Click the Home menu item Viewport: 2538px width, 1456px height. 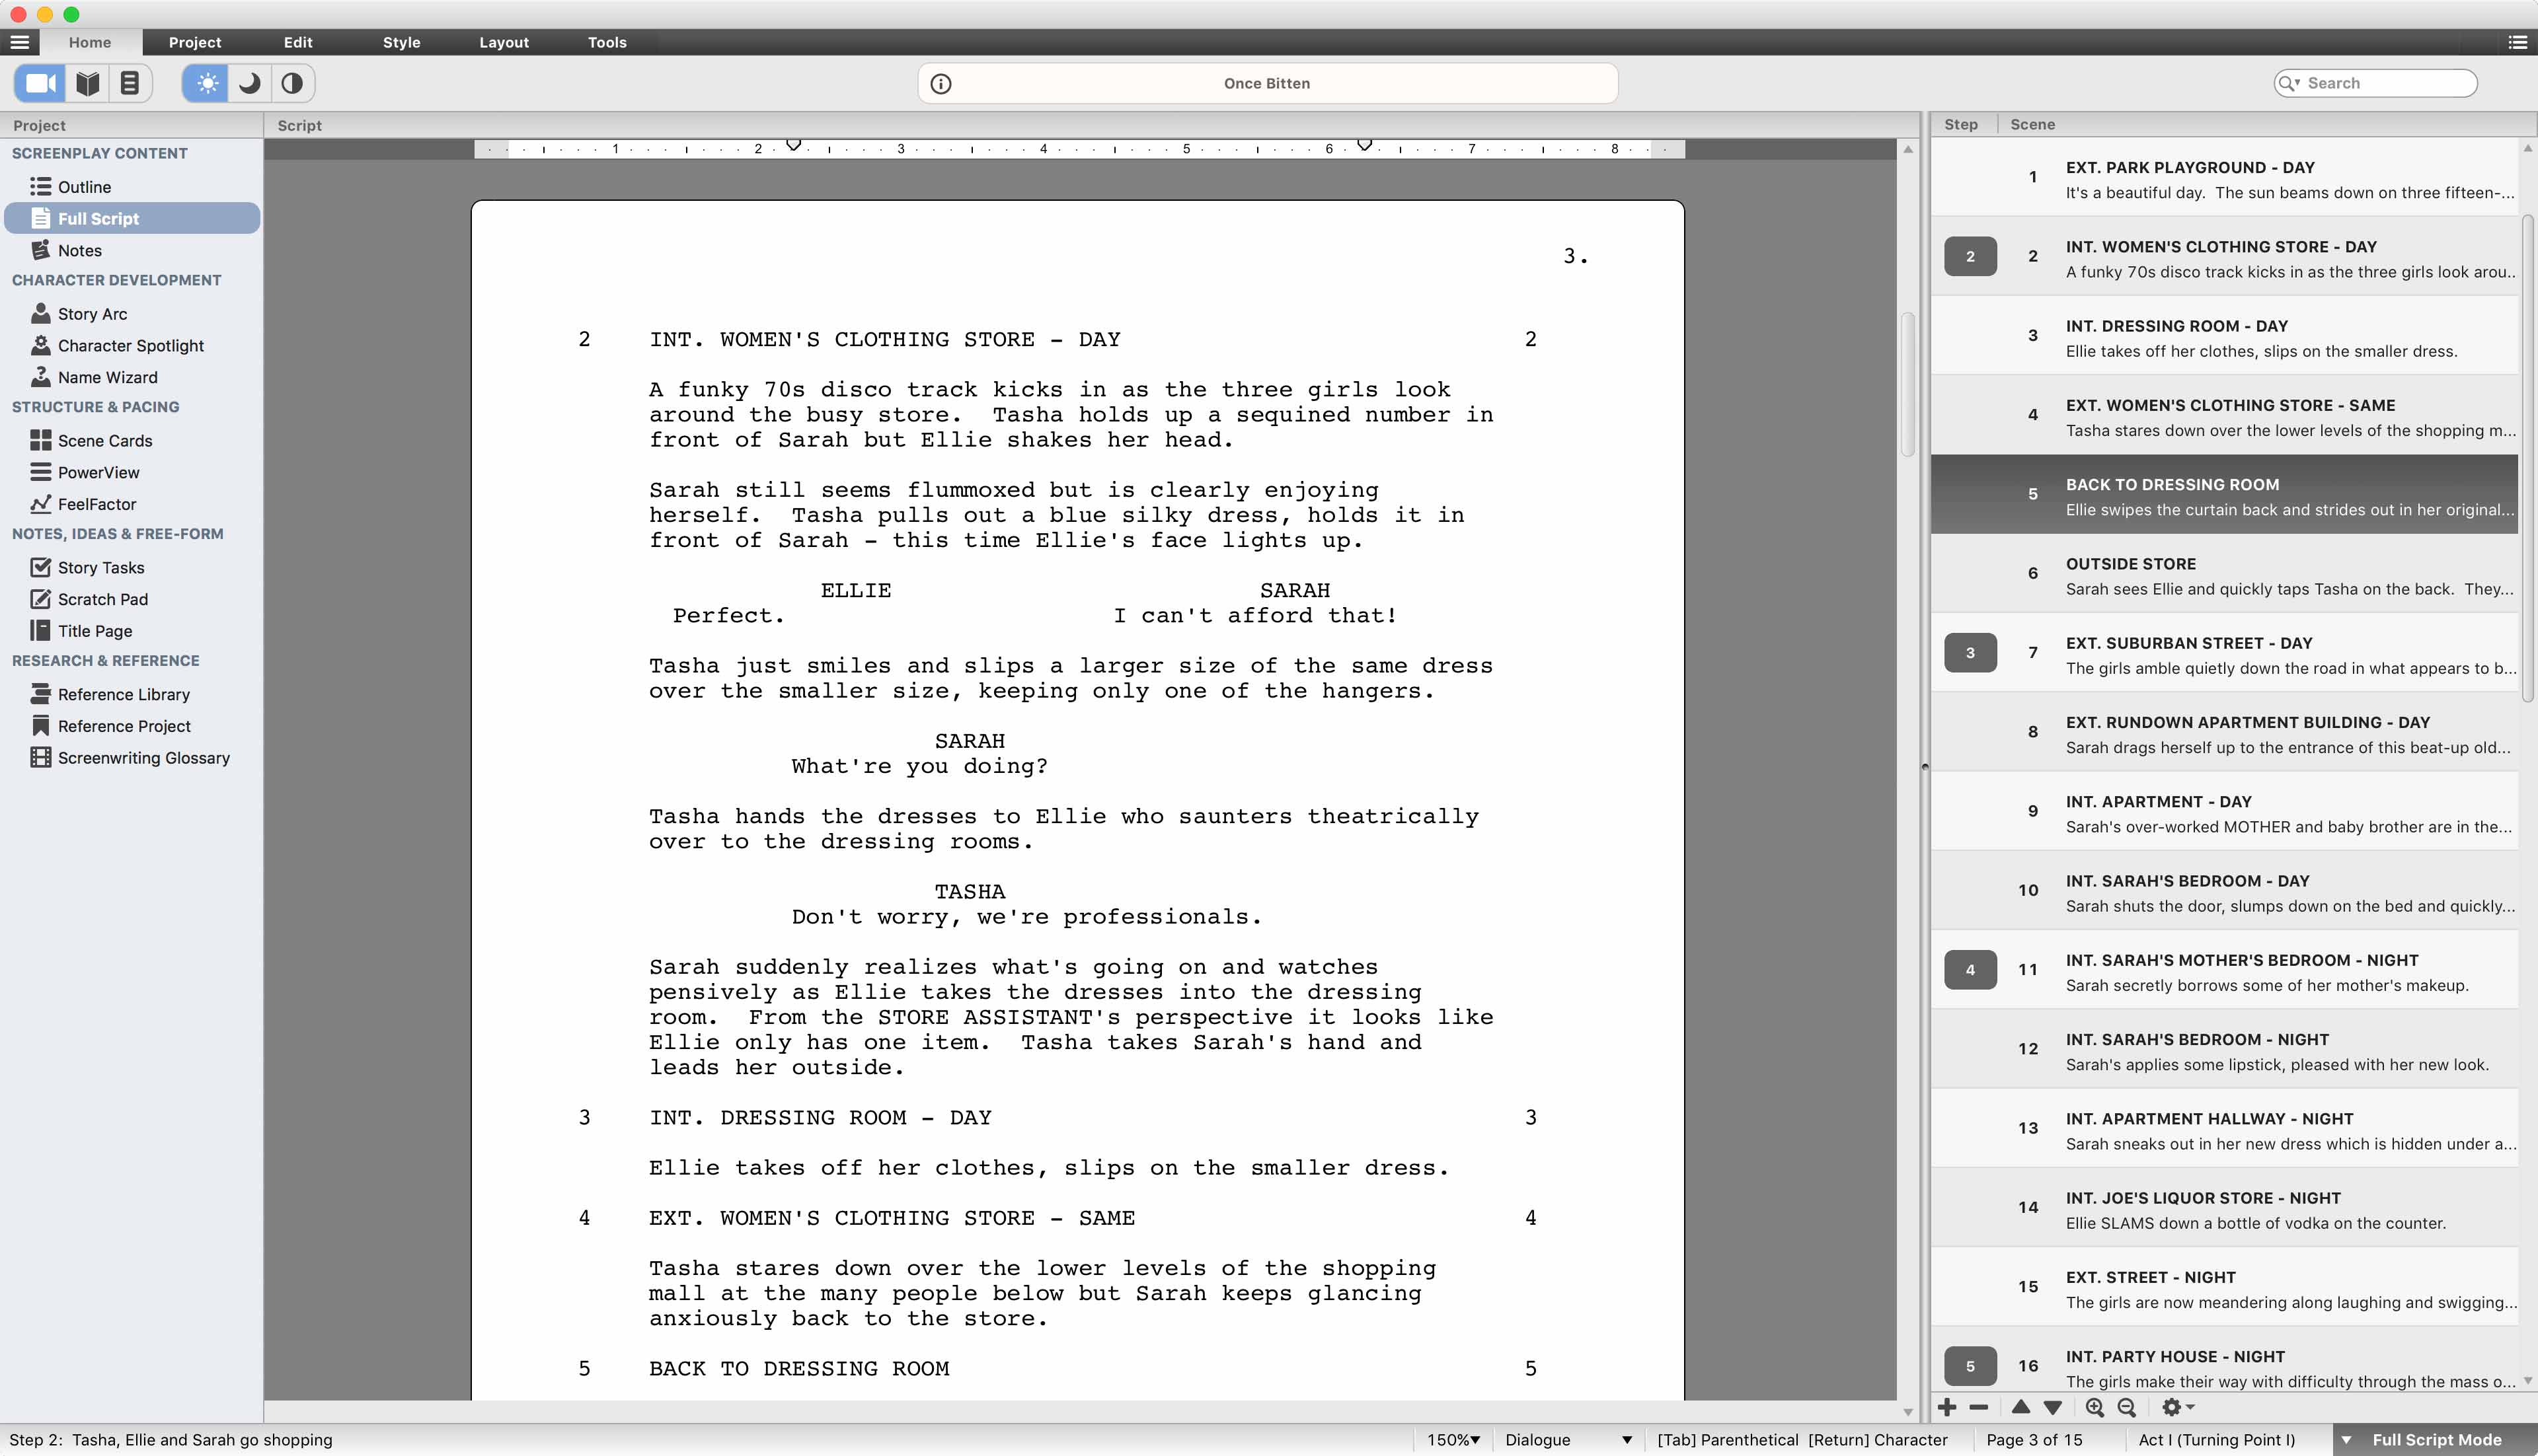[89, 42]
